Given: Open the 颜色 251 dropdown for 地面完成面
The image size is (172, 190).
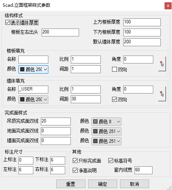Looking at the screenshot, I should click(x=106, y=131).
